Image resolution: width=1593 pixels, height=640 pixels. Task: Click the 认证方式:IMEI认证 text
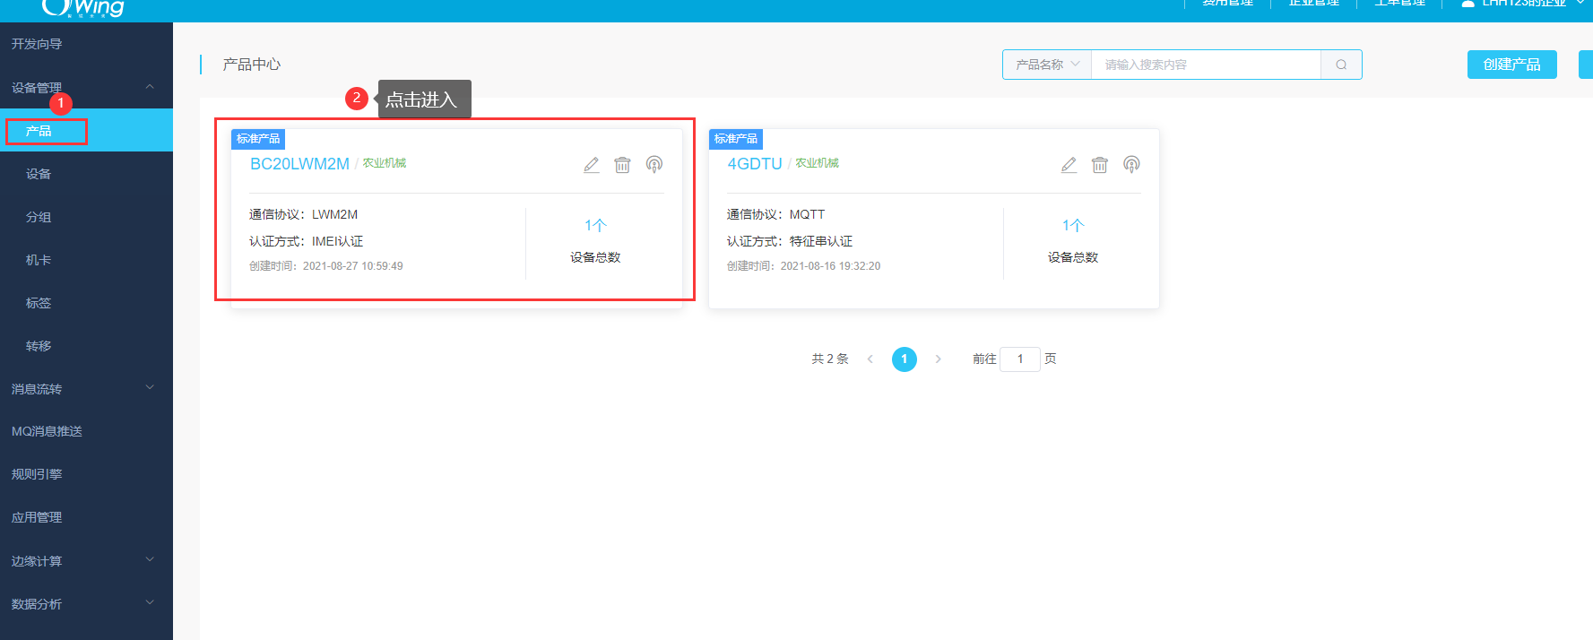pos(306,241)
